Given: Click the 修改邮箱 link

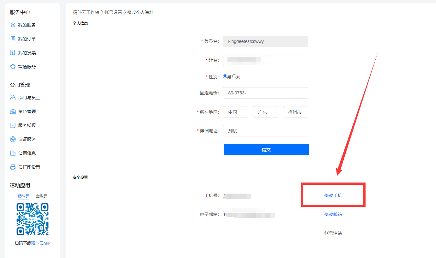Looking at the screenshot, I should pos(333,214).
